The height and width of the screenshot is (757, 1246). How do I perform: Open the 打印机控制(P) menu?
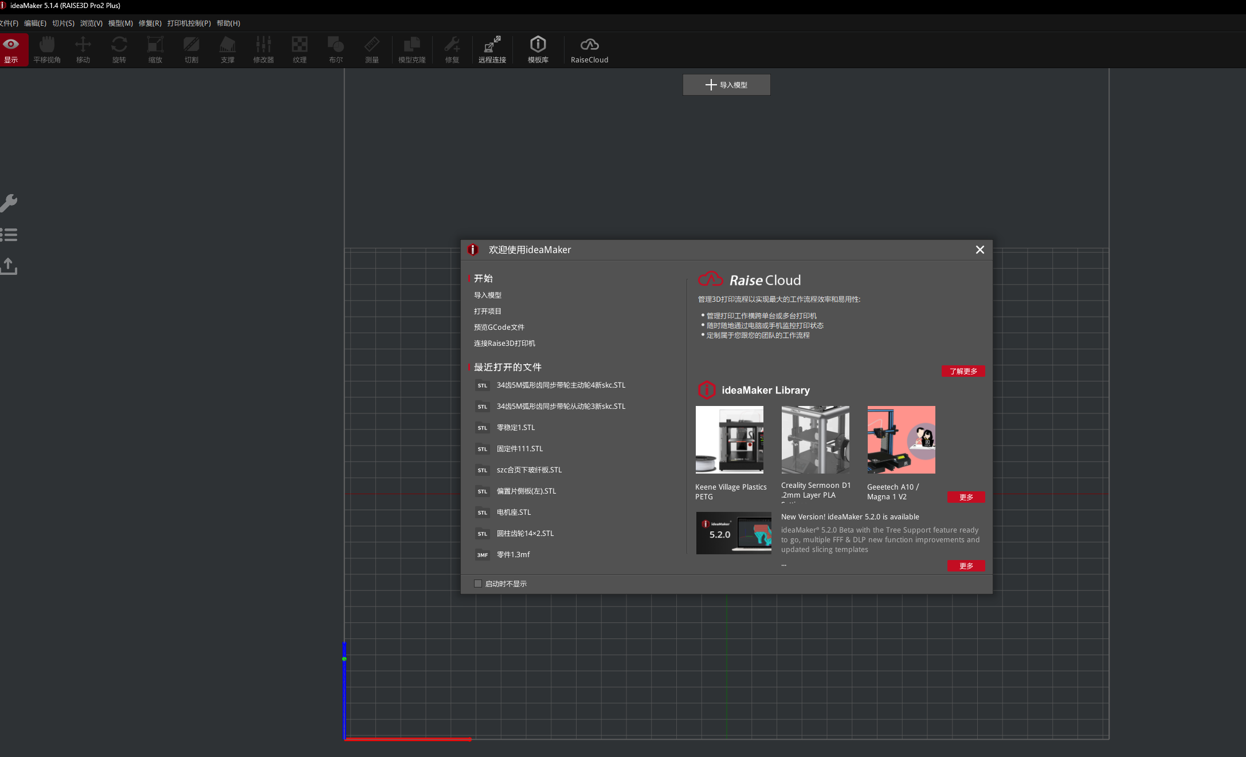coord(189,23)
